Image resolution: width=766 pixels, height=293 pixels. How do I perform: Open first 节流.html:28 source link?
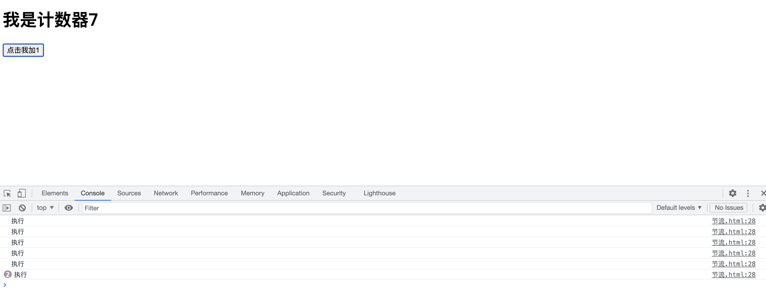[x=733, y=221]
